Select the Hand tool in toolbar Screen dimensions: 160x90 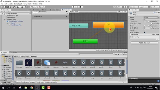(x=3, y=7)
